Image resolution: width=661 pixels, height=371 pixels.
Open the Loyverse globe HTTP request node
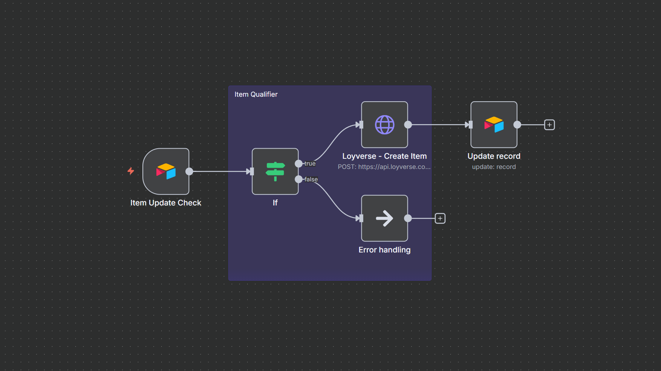[384, 125]
